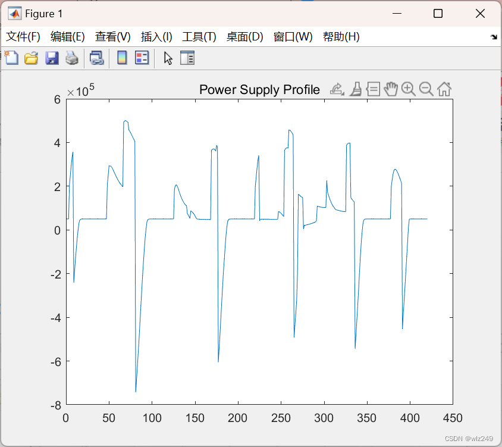The width and height of the screenshot is (502, 447).
Task: Click the MATLAB logo in the title bar
Action: (14, 14)
